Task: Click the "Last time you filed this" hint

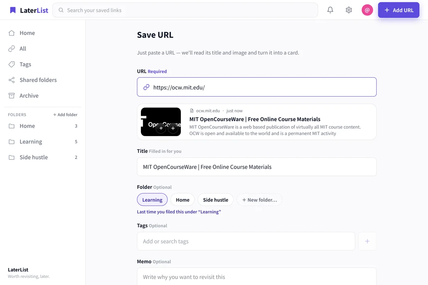Action: [179, 212]
